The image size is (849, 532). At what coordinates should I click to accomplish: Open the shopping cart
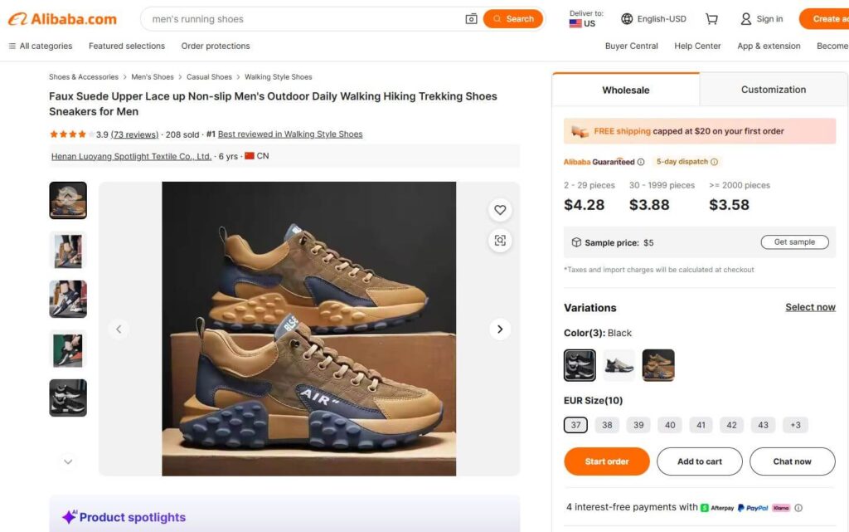[x=711, y=17]
